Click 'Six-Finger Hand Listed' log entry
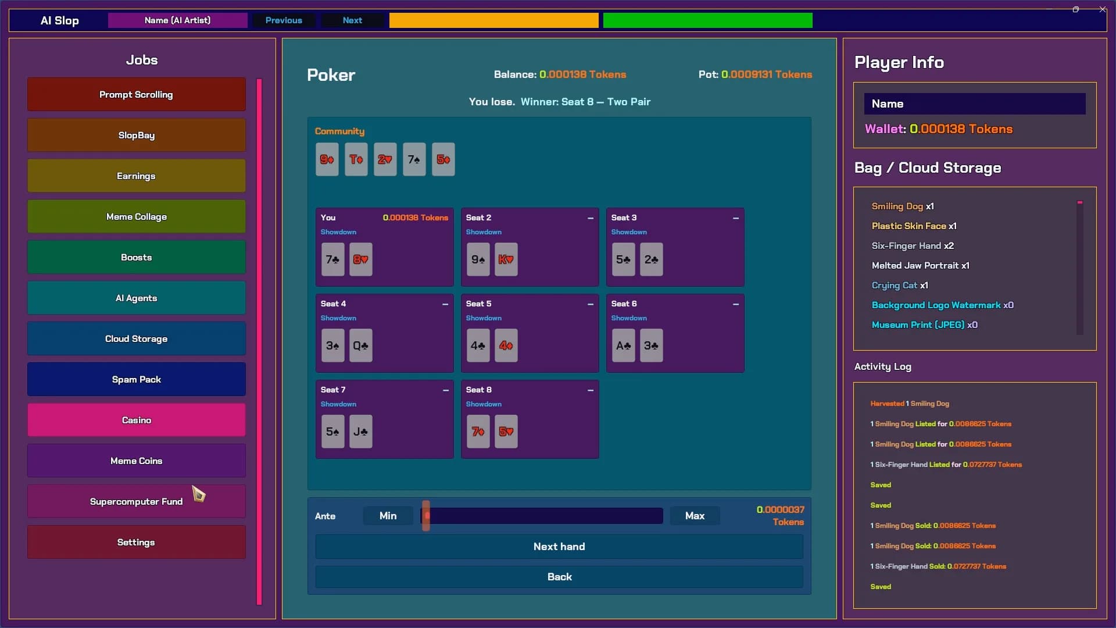The width and height of the screenshot is (1116, 628). (946, 465)
